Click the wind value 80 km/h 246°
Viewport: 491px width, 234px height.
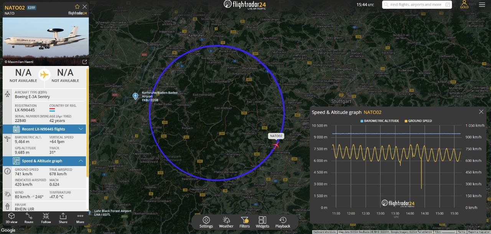(x=29, y=197)
